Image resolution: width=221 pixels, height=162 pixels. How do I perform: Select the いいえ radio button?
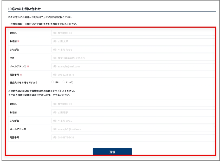[64, 82]
